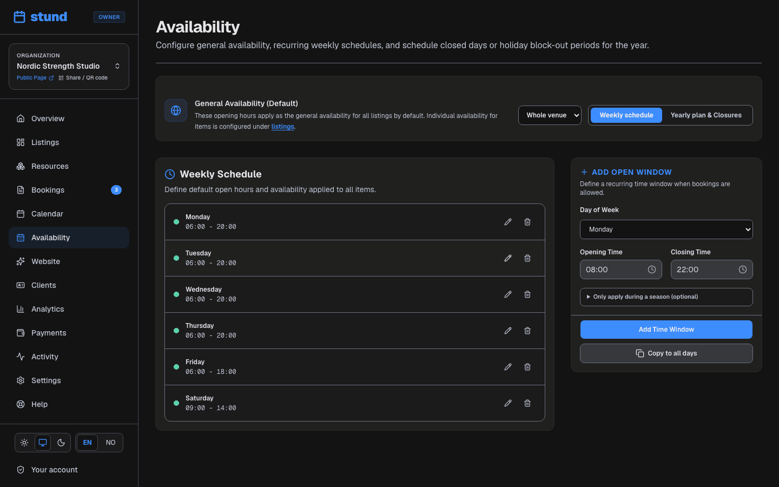
Task: Edit Wednesday opening hours with pencil icon
Action: click(x=508, y=294)
